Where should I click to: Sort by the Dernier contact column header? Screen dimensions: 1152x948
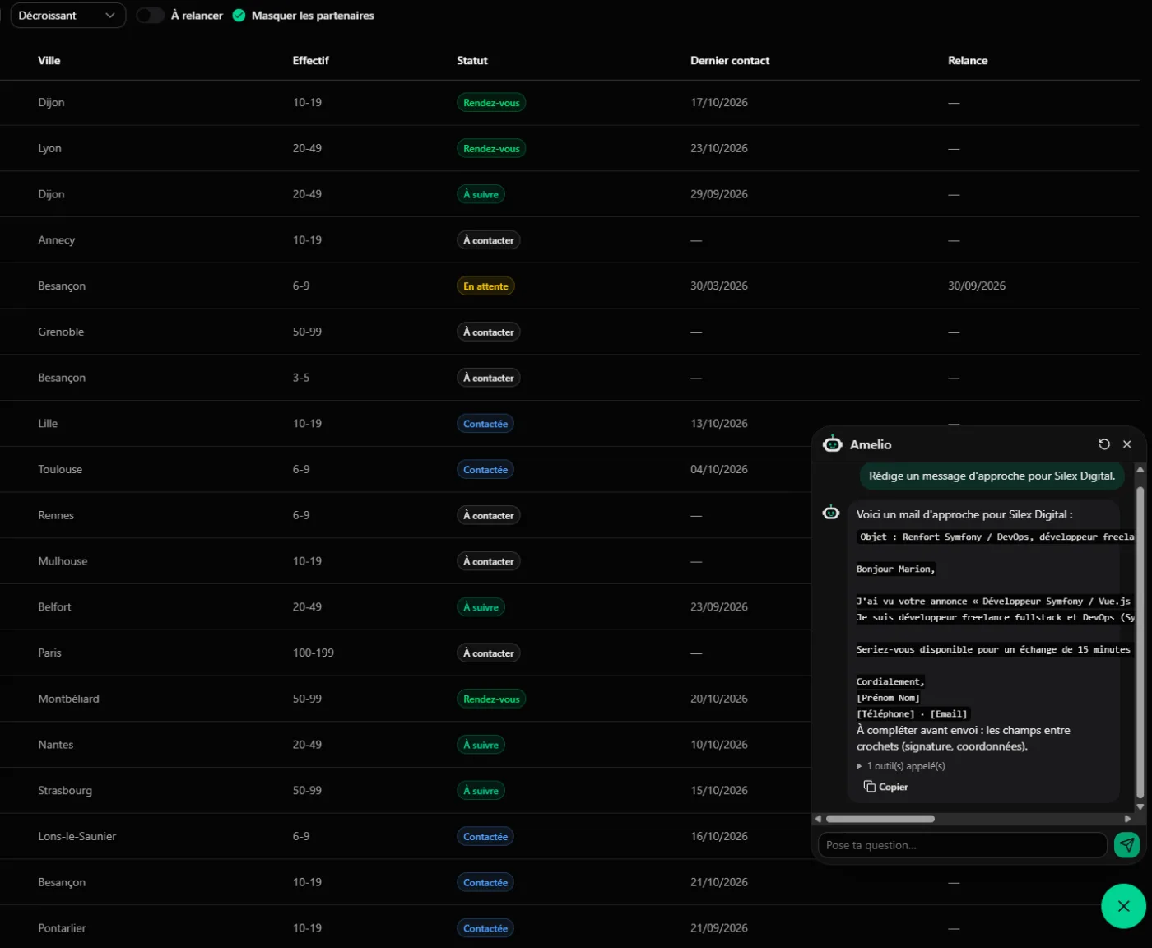730,61
